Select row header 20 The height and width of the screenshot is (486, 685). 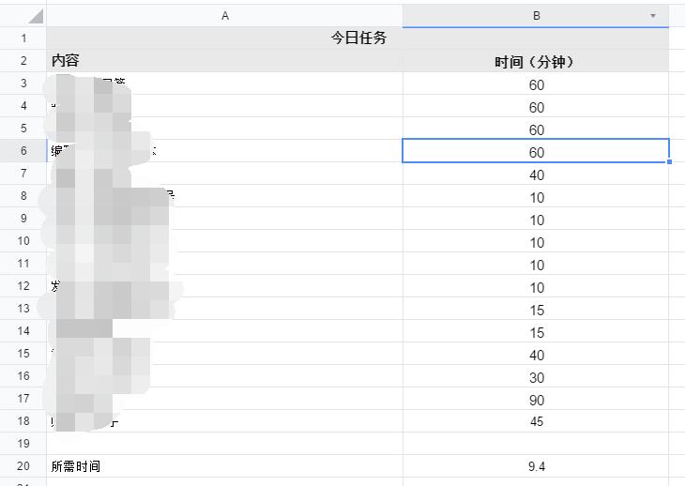click(x=23, y=466)
